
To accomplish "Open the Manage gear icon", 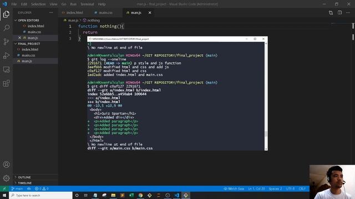I will pyautogui.click(x=6, y=178).
